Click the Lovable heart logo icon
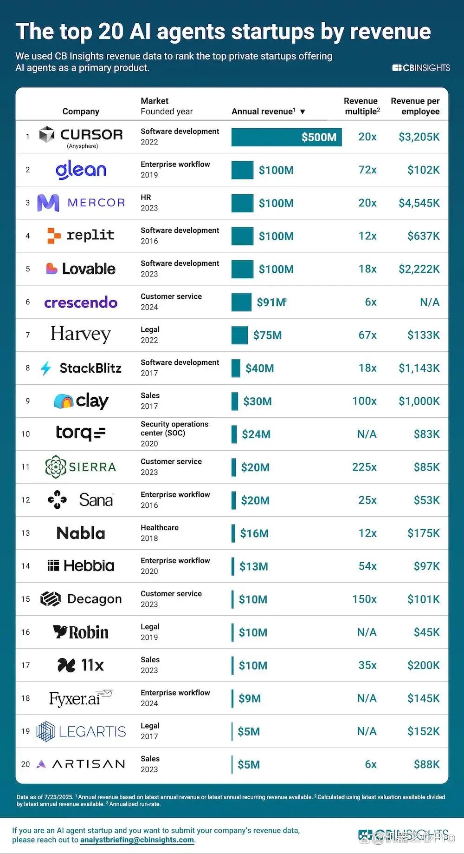Image resolution: width=464 pixels, height=854 pixels. click(52, 269)
